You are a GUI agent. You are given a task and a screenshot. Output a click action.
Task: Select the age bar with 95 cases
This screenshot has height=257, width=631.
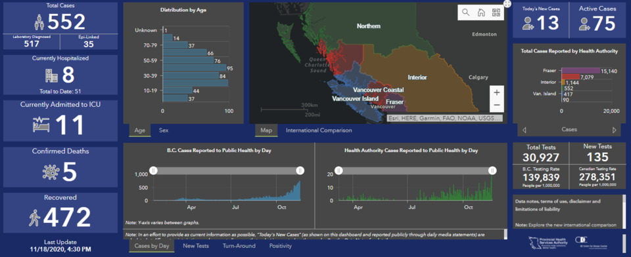click(195, 68)
